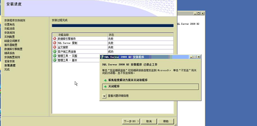Select 设置角色 step in sidebar
The image size is (257, 126).
10,25
